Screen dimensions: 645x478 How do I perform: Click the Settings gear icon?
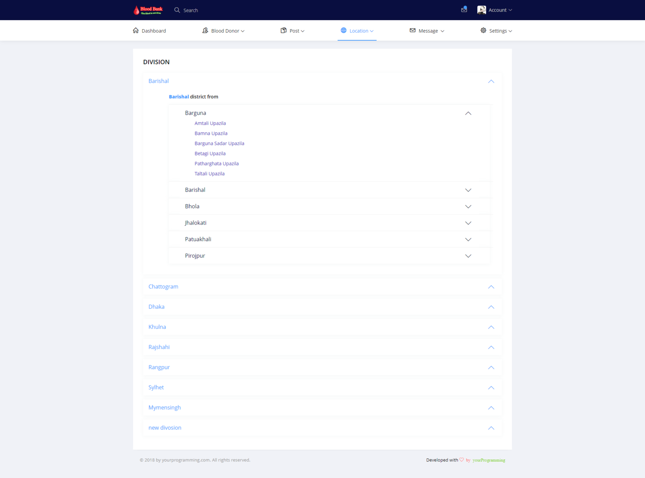point(483,30)
